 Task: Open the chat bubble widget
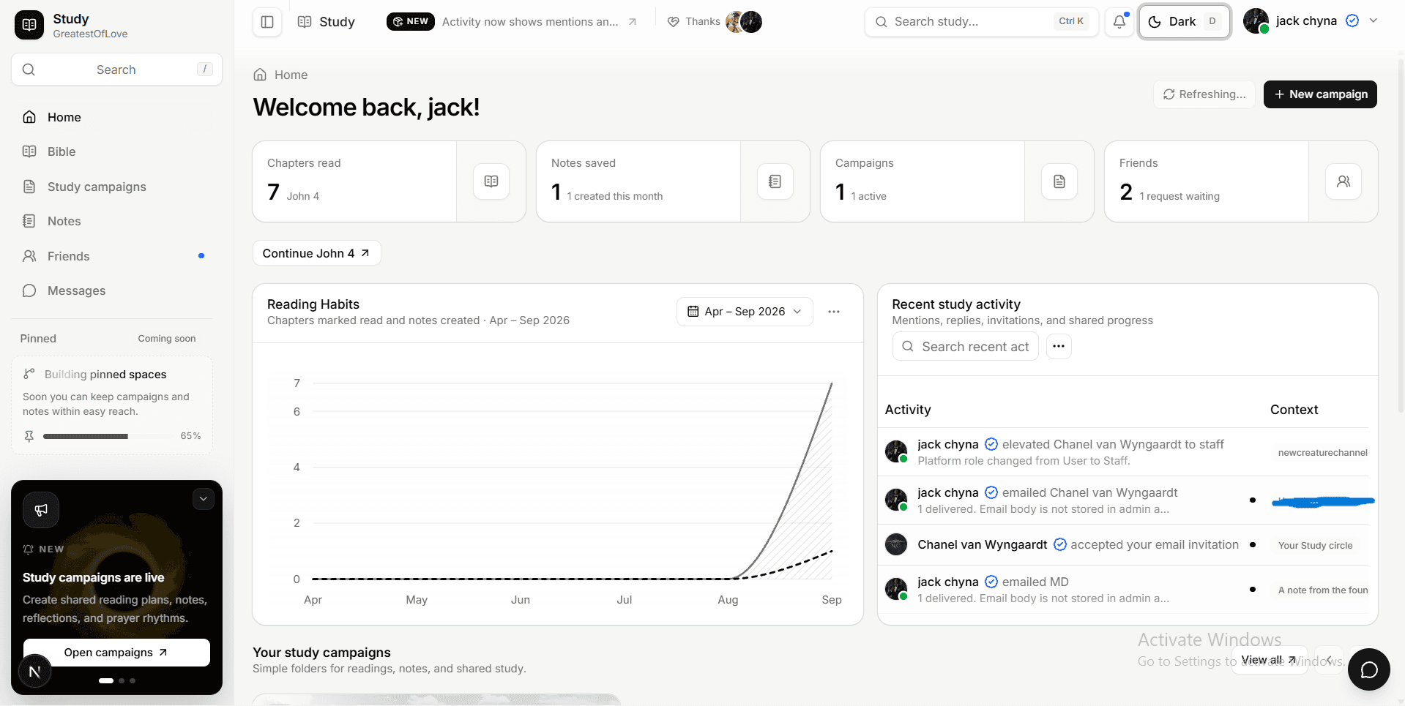pyautogui.click(x=1368, y=669)
